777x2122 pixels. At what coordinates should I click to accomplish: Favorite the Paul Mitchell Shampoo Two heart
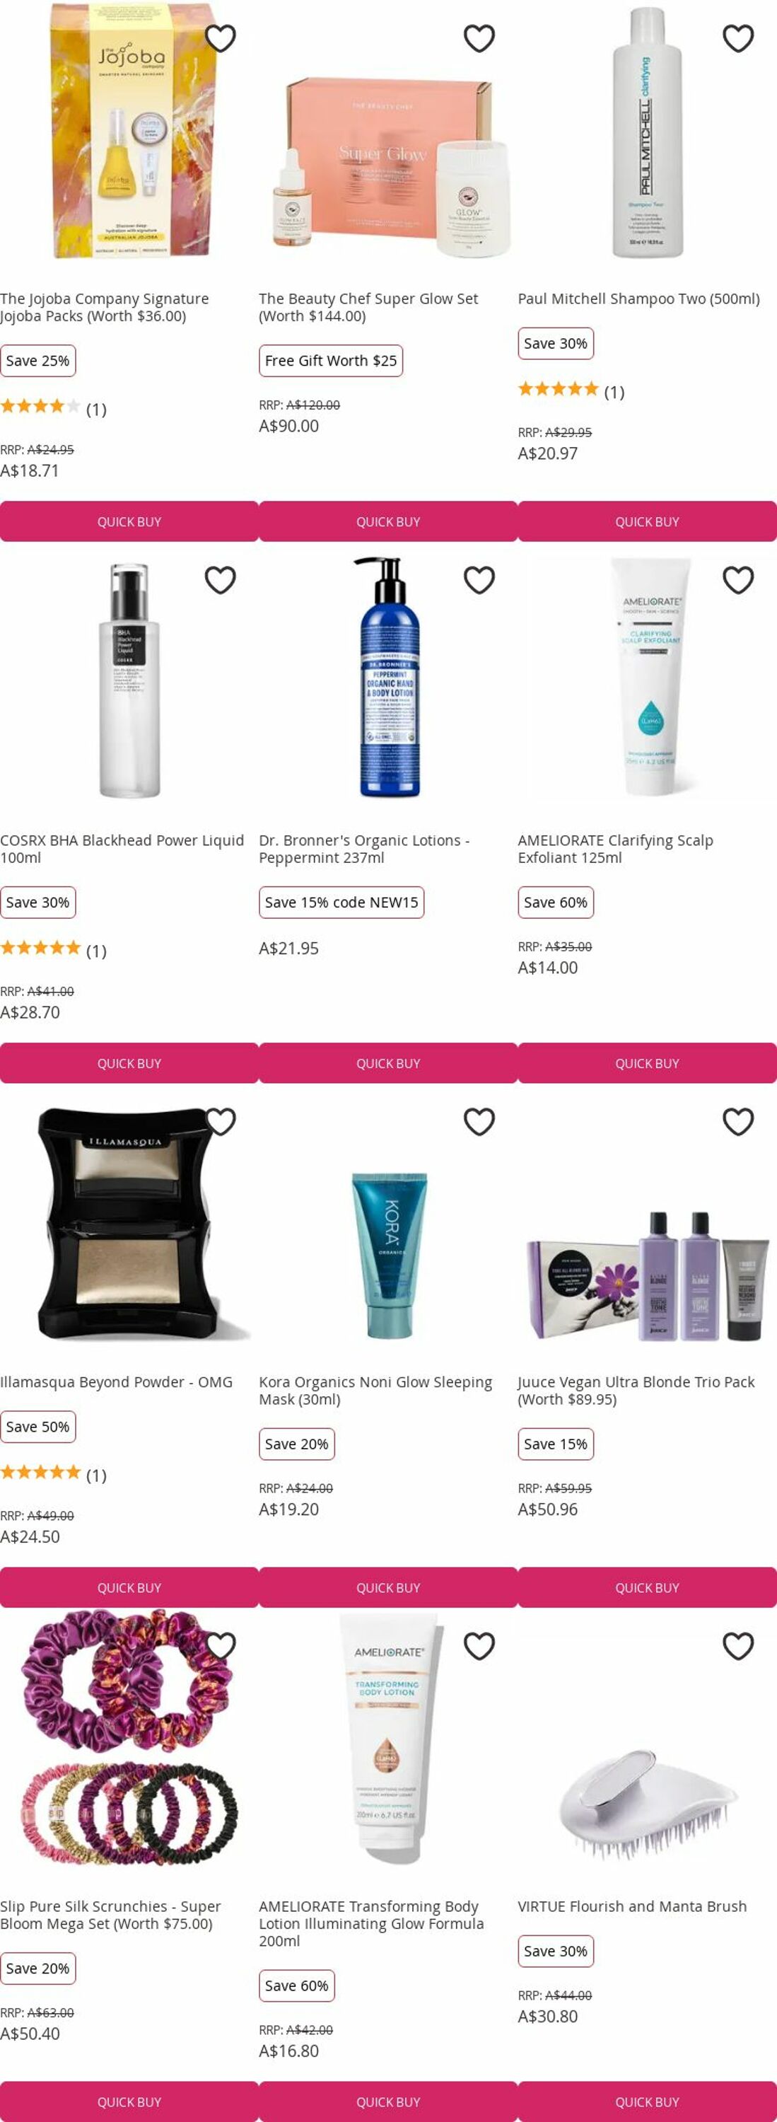coord(737,38)
